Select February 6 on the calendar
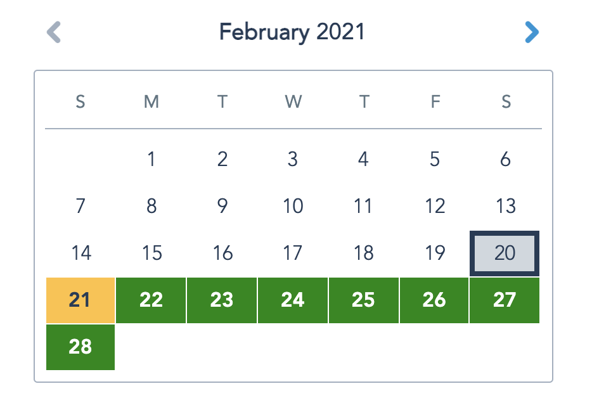The width and height of the screenshot is (592, 398). click(505, 160)
